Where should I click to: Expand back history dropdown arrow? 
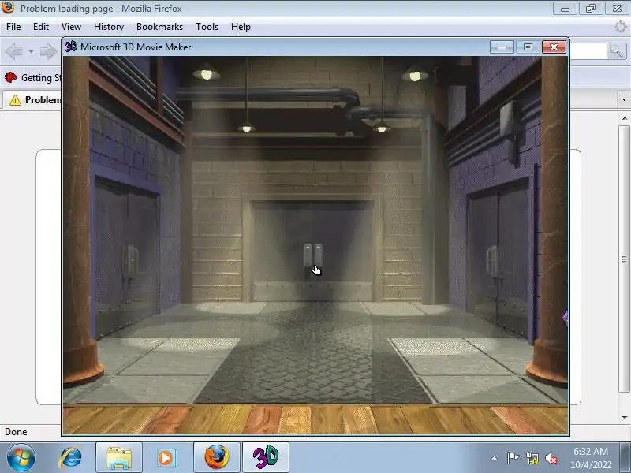pyautogui.click(x=31, y=52)
